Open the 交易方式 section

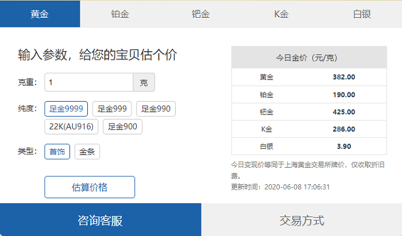[x=301, y=220]
